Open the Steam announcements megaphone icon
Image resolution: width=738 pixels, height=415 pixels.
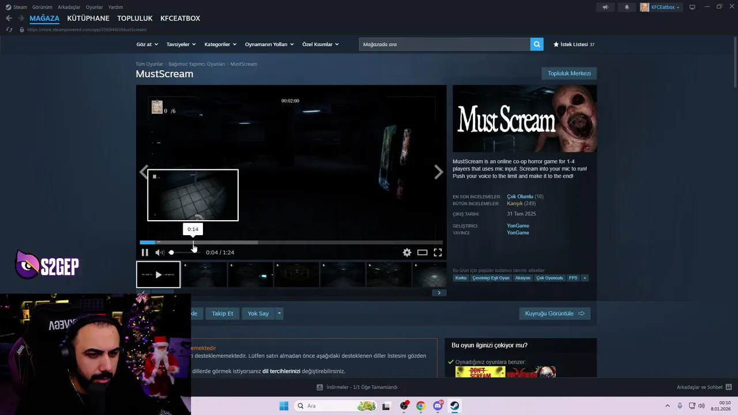tap(605, 7)
